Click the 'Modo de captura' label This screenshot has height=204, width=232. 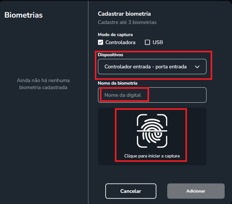[115, 35]
